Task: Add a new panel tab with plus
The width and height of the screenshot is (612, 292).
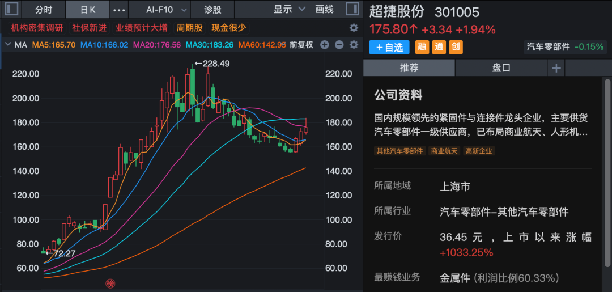Action: (x=556, y=68)
